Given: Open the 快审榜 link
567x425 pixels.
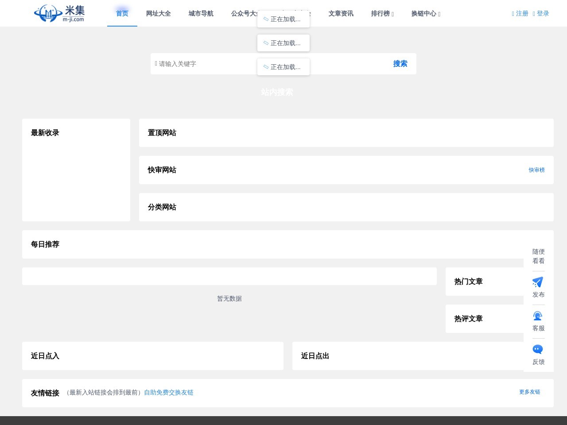Looking at the screenshot, I should pos(536,170).
